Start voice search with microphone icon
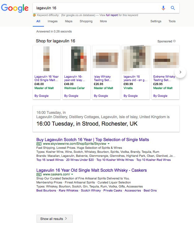The height and width of the screenshot is (228, 194). point(163,8)
